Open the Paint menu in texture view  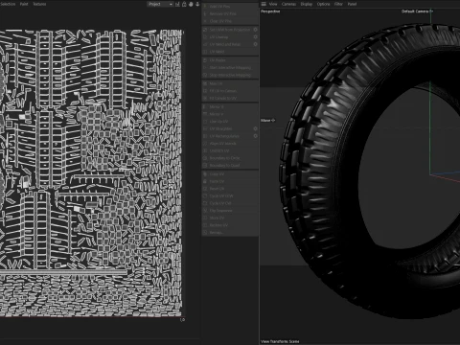(x=24, y=4)
